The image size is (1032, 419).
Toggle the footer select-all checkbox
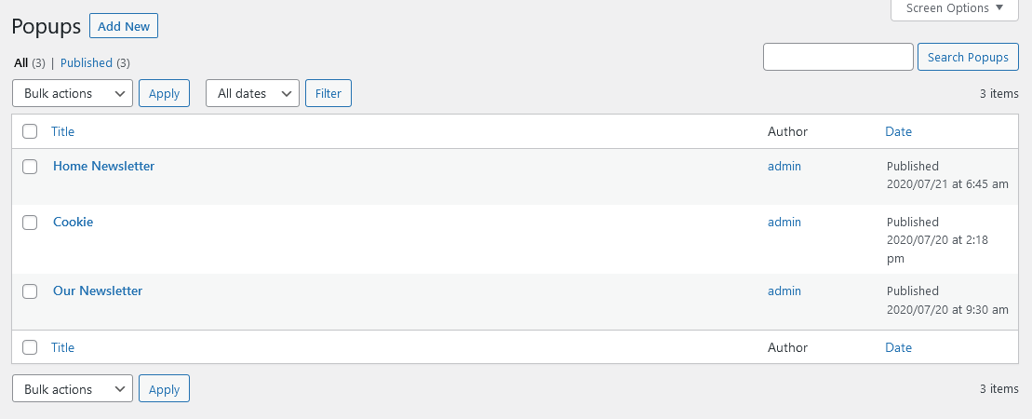pos(30,347)
